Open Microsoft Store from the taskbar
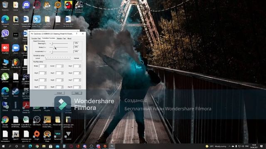Screen dimensions: 266x149 pyautogui.click(x=51, y=146)
